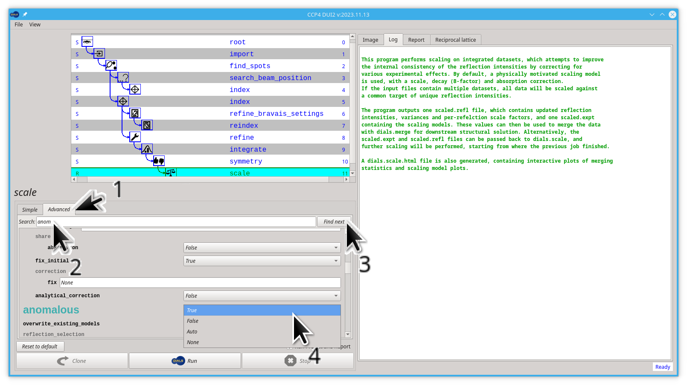
Task: Select the search_beam_position question mark icon
Action: [123, 78]
